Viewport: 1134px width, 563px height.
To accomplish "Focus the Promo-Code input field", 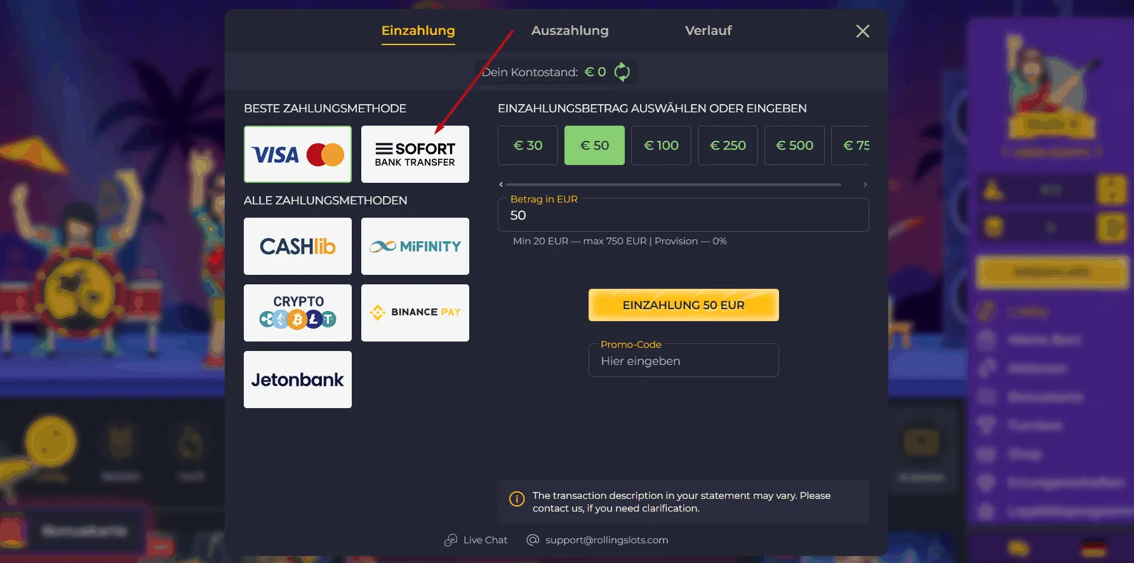I will click(683, 361).
